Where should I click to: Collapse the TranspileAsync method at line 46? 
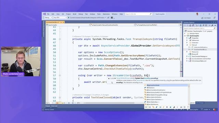60,39
